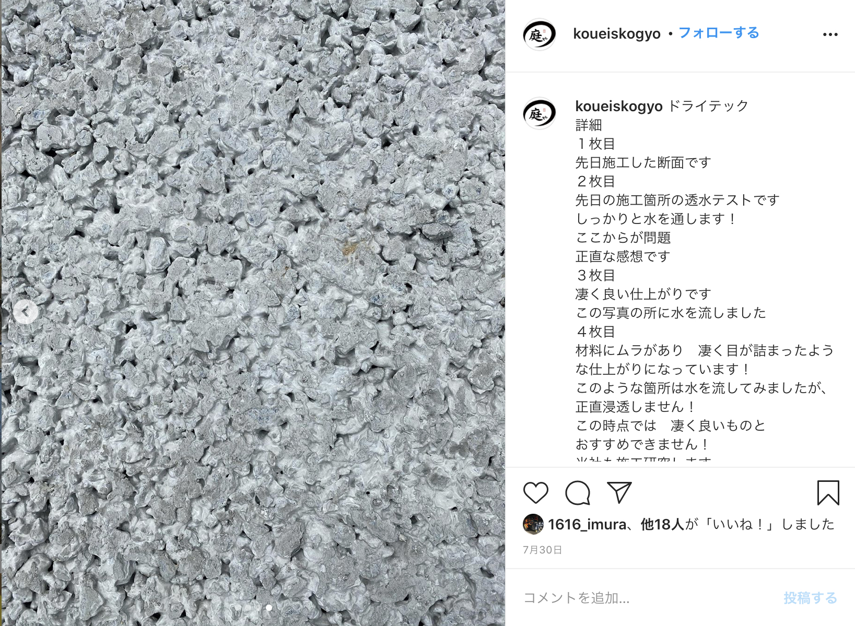Select the carousel indicator dot below photo

(x=269, y=608)
